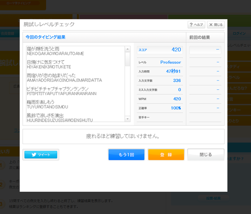The width and height of the screenshot is (251, 214).
Task: Click the 猫が顔を洗うと雨 sentence
Action: point(43,49)
